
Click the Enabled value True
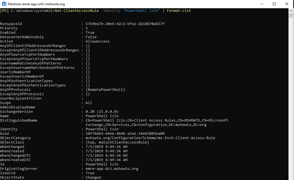tap(90, 33)
